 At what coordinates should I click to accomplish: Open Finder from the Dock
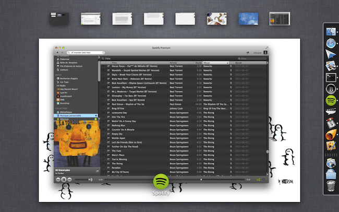[x=331, y=32]
